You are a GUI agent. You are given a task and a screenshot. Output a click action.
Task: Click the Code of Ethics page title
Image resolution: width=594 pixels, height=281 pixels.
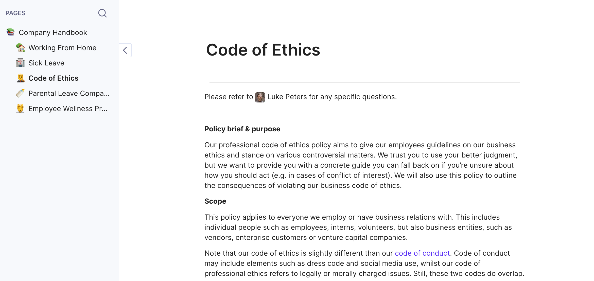(263, 50)
